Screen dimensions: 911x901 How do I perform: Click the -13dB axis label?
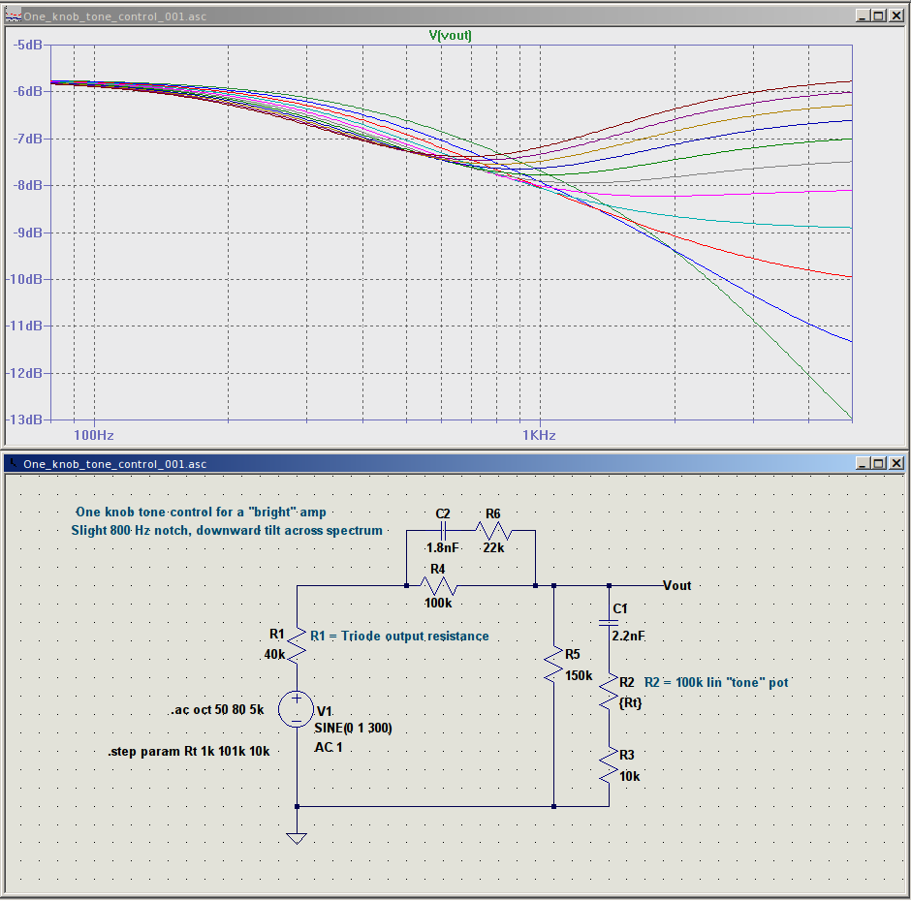click(24, 419)
